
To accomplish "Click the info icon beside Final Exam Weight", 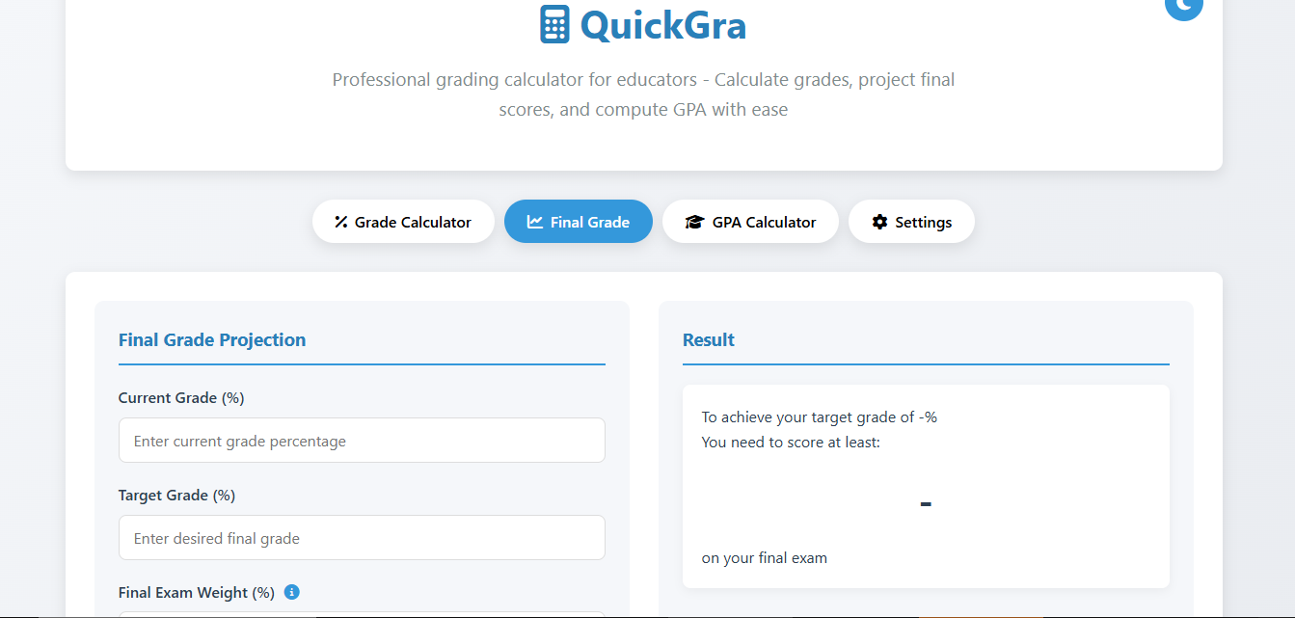I will [292, 592].
